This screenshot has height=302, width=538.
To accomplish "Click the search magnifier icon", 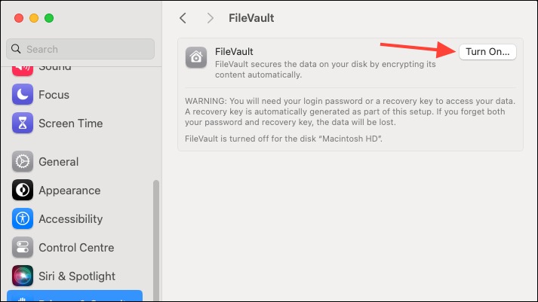I will (x=16, y=49).
